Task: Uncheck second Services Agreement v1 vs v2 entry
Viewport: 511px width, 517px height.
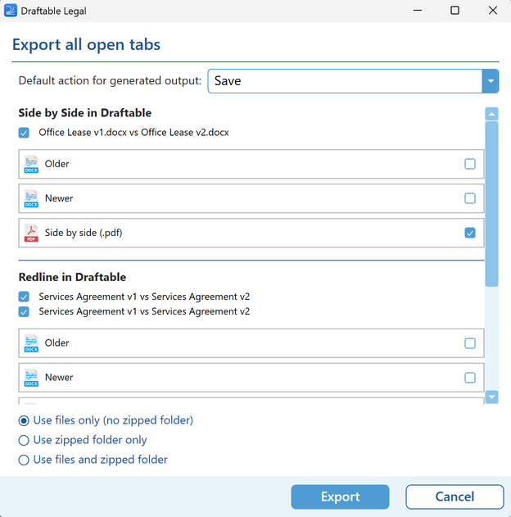Action: 24,311
